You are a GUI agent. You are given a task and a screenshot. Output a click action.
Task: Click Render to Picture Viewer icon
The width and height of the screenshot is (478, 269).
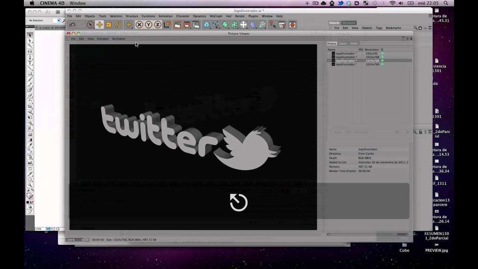(x=186, y=25)
